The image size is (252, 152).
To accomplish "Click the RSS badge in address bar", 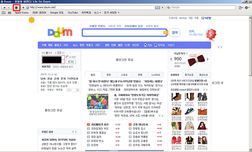I will click(x=157, y=8).
